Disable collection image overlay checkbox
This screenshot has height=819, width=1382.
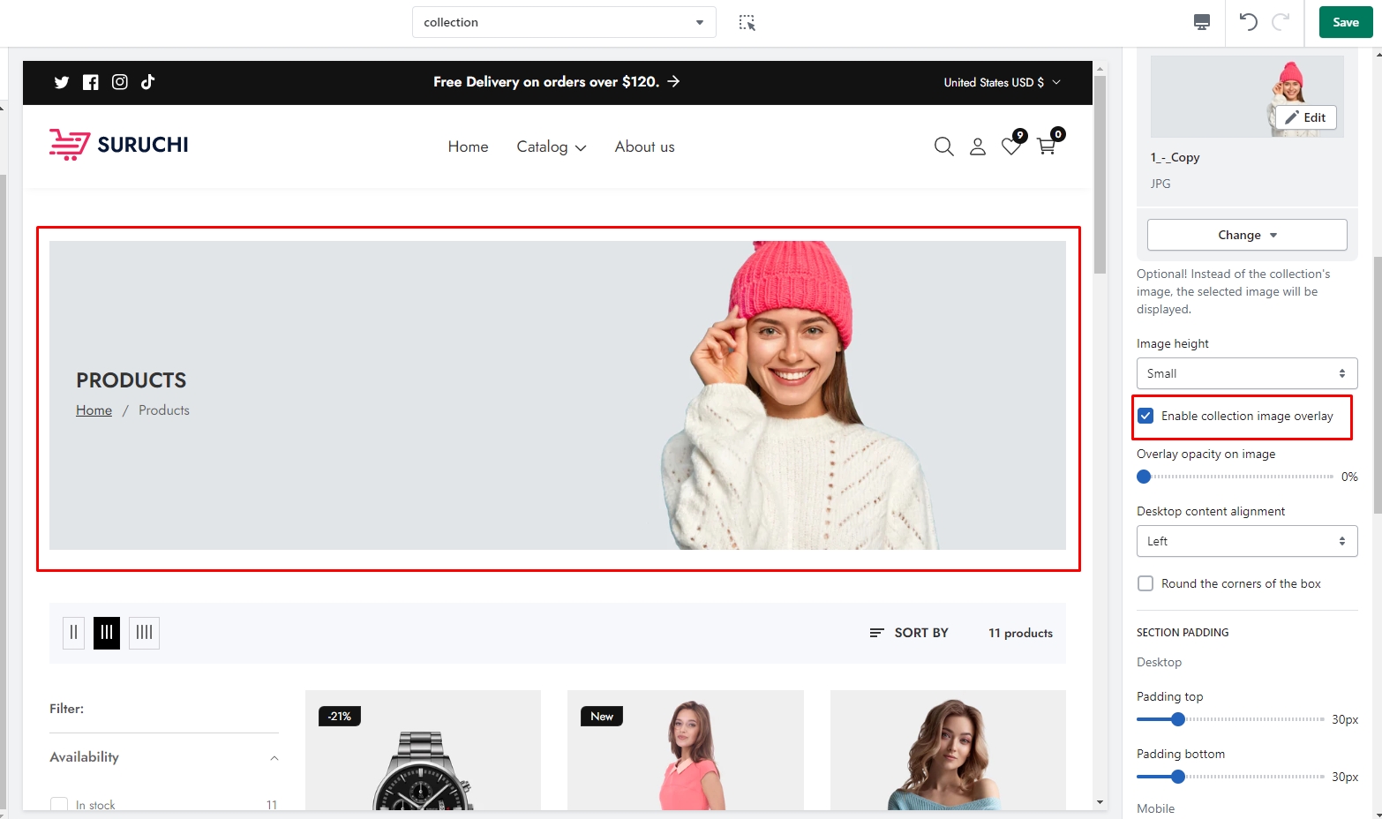[1145, 416]
